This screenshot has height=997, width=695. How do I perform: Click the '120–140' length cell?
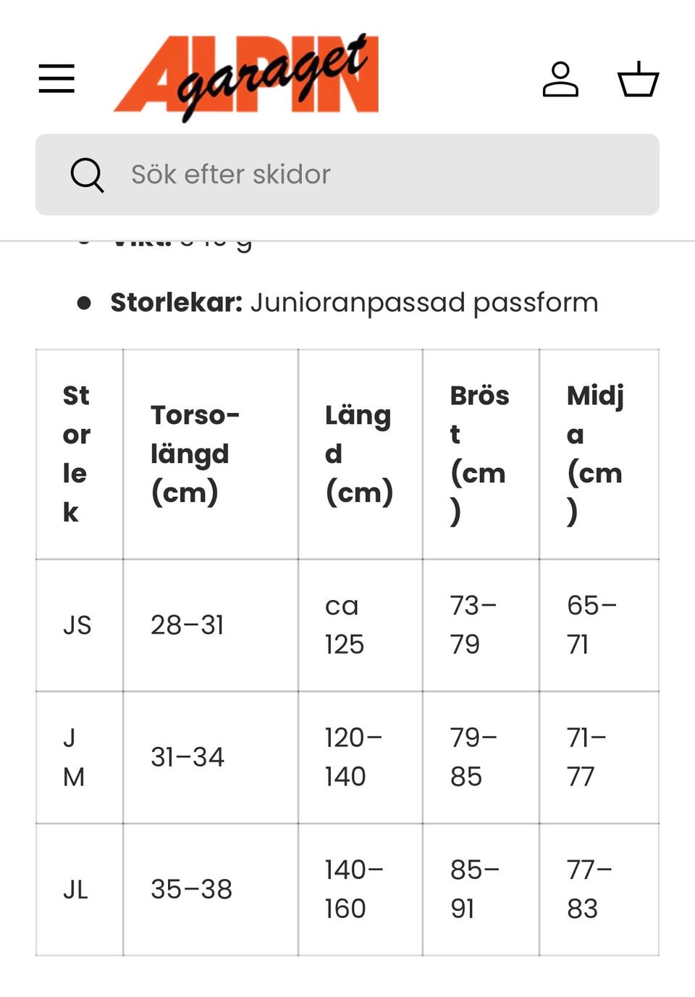353,757
